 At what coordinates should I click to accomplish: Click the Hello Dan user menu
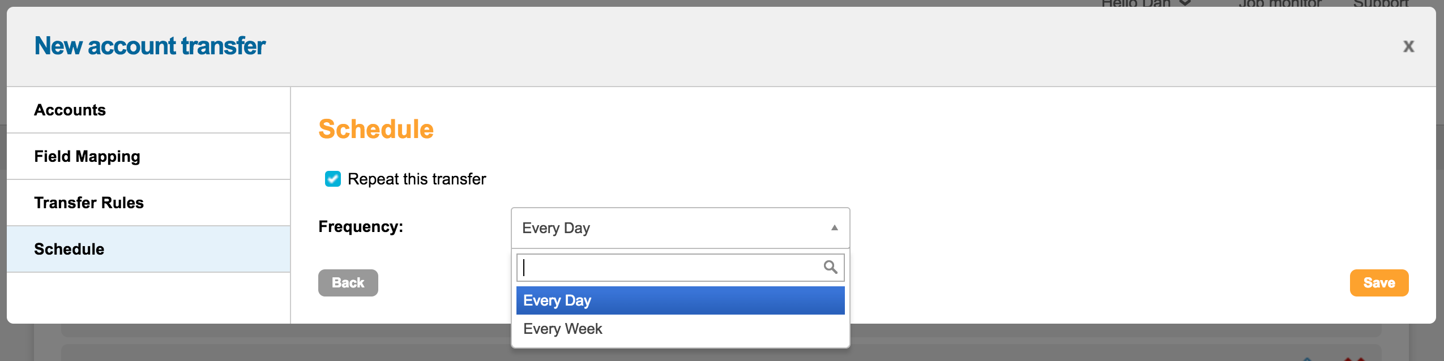coord(1135,3)
